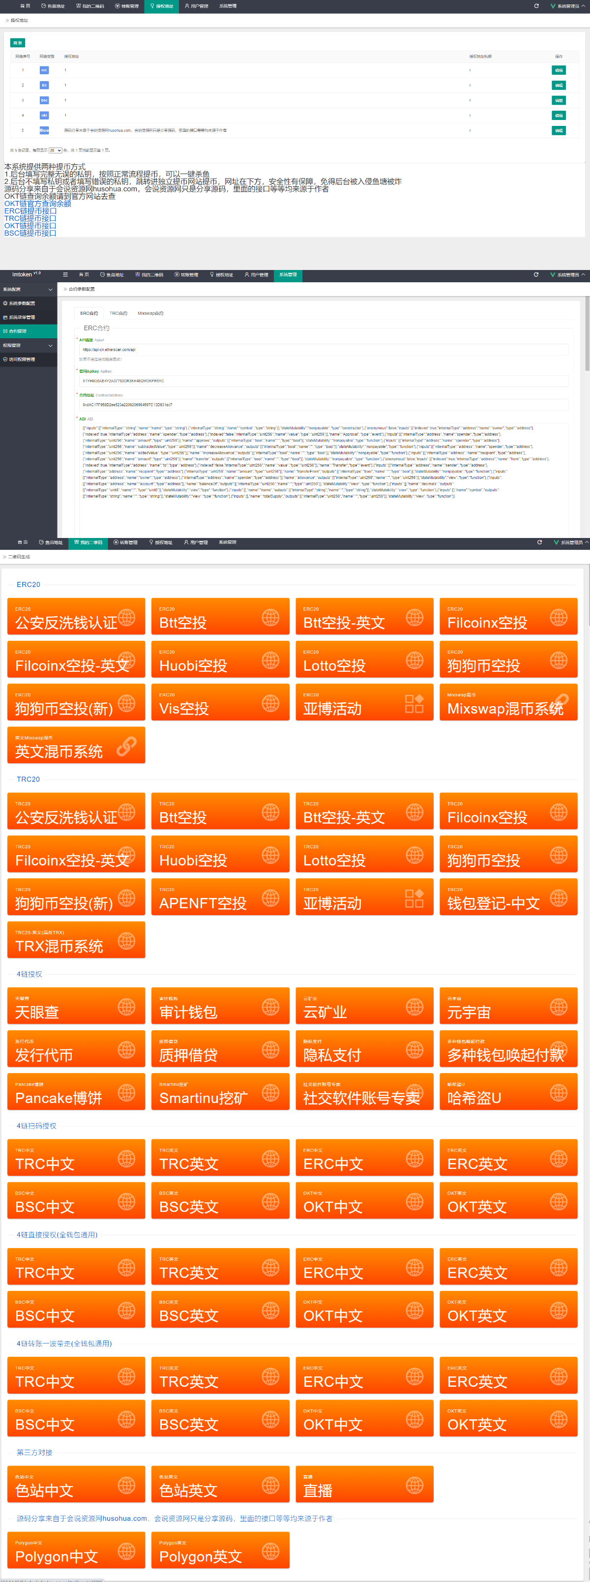This screenshot has width=590, height=1582.
Task: Click the globe icon on 钱包登记-中文 tile
Action: tap(558, 897)
